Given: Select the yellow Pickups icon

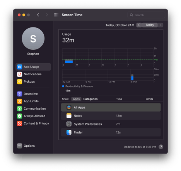Looking at the screenshot, I should [x=19, y=81].
